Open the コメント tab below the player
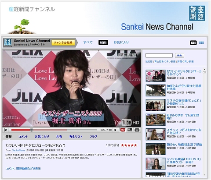This screenshot has height=180, width=211. coord(23,137)
